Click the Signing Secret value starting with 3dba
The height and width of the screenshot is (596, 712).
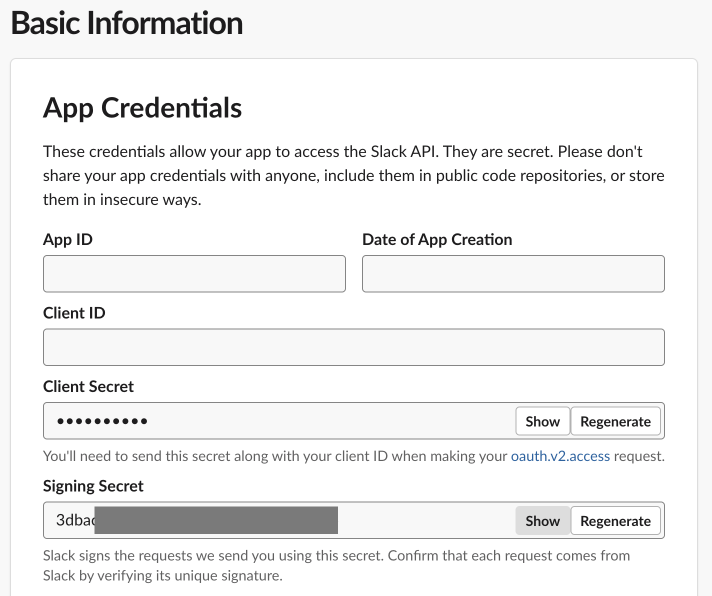coord(75,520)
